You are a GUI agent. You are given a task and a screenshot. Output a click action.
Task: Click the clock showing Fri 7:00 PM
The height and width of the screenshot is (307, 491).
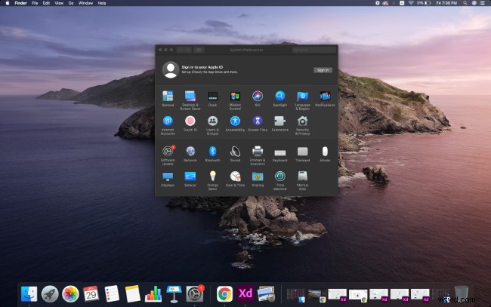point(446,3)
